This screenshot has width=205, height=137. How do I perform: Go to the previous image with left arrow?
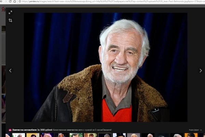point(10,71)
